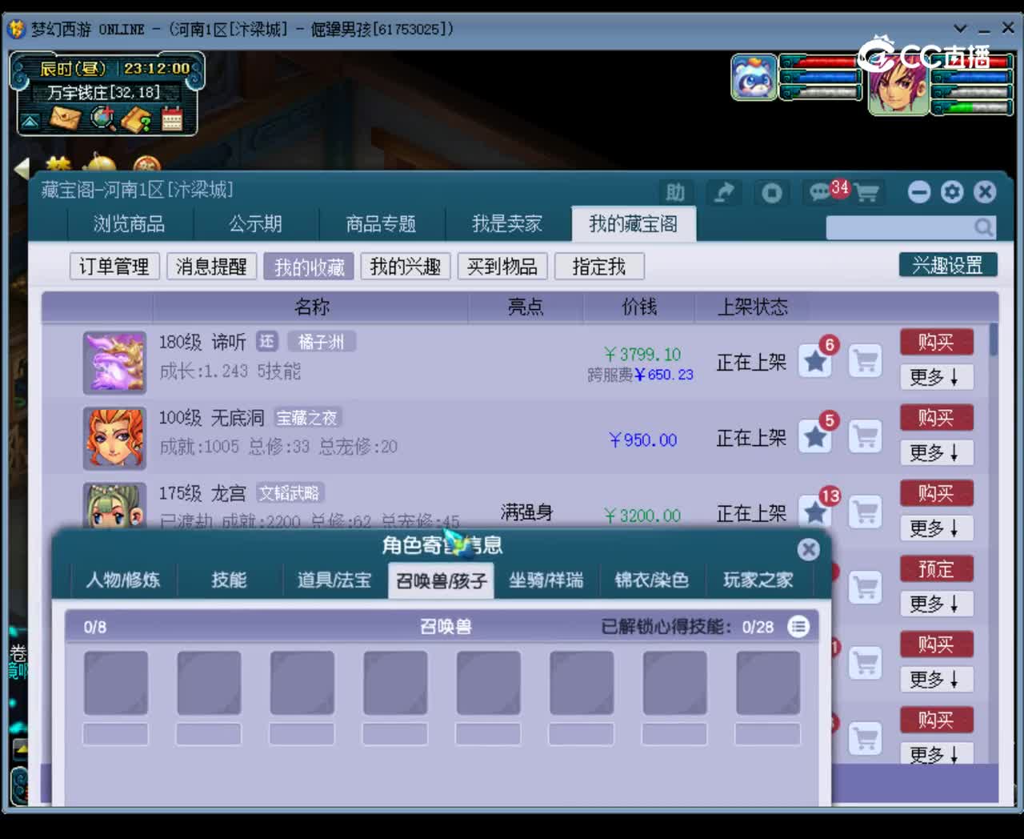Select 我的藏宝阁 tab
The height and width of the screenshot is (839, 1024).
click(634, 224)
